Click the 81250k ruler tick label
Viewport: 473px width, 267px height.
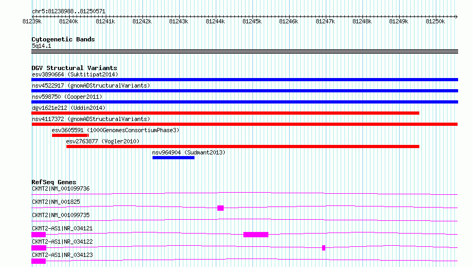435,21
